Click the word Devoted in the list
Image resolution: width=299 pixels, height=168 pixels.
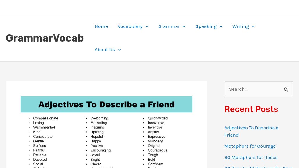[x=40, y=160]
